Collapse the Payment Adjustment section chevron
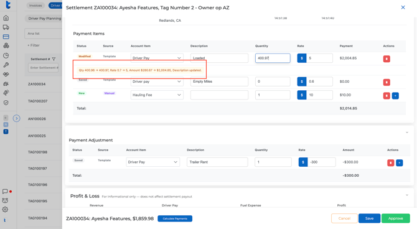 (x=406, y=133)
